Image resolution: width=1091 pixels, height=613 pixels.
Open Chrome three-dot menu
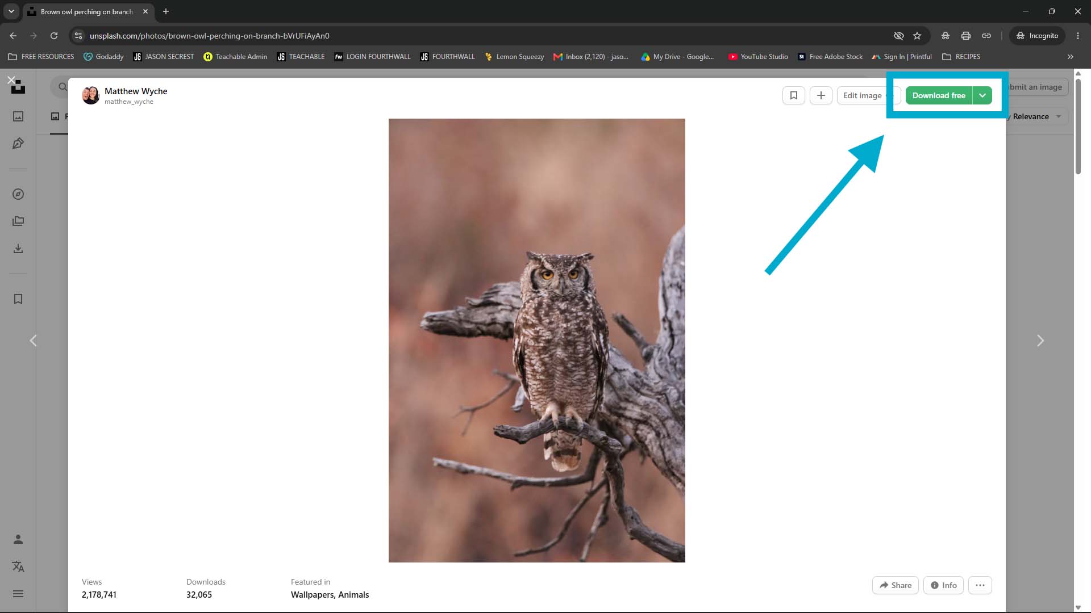(x=1078, y=36)
